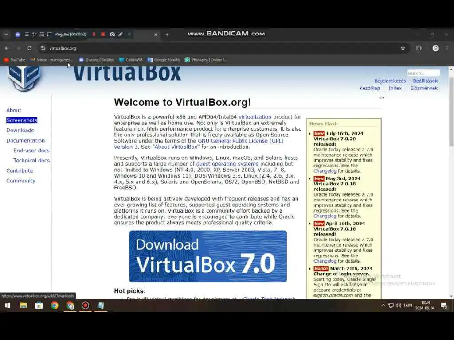
Task: Open Changelog link for 7.0.18 release
Action: (325, 216)
